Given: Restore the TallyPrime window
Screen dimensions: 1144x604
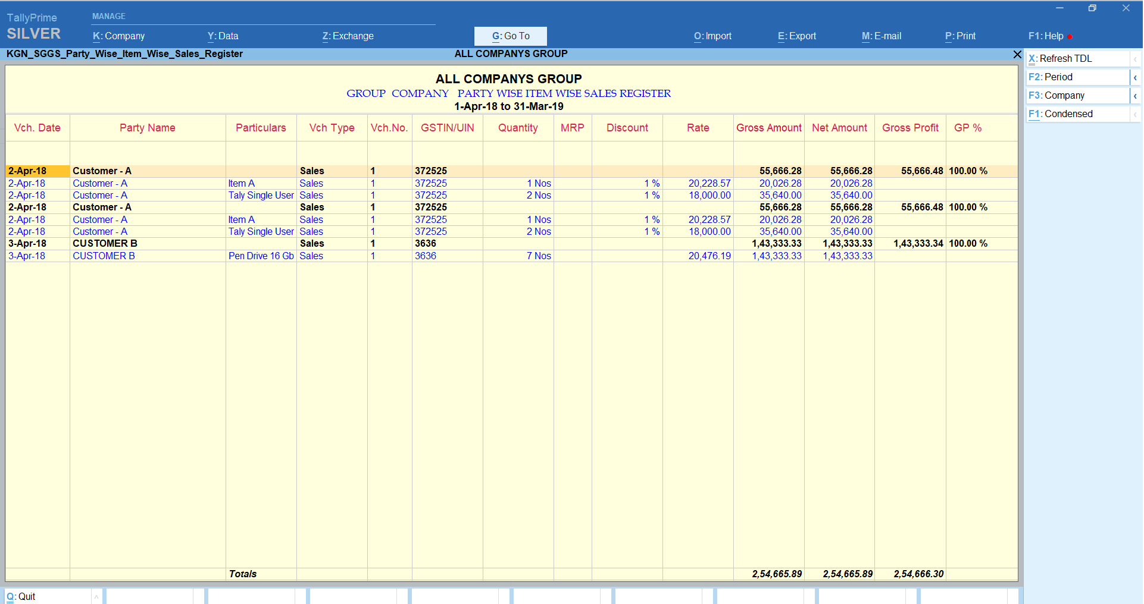Looking at the screenshot, I should (1092, 8).
